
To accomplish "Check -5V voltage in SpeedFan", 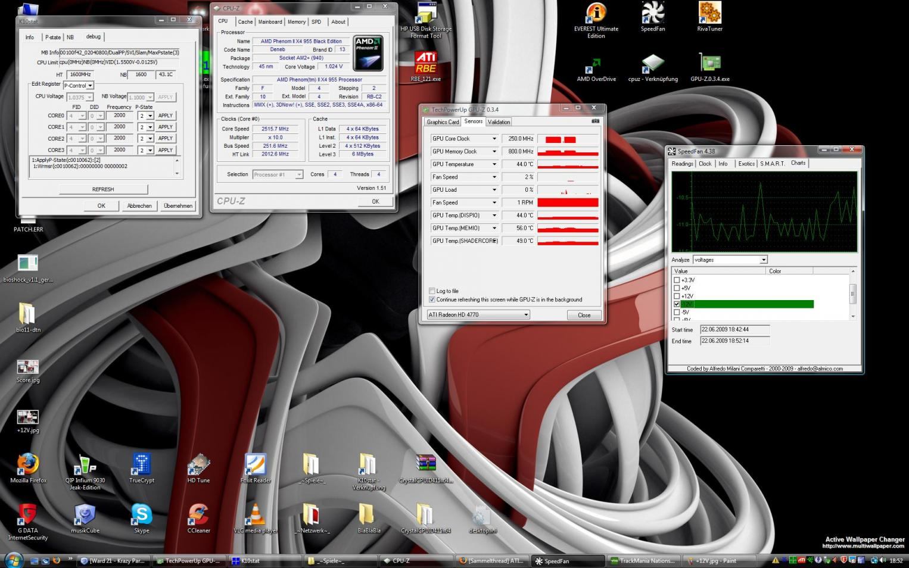I will pyautogui.click(x=677, y=312).
